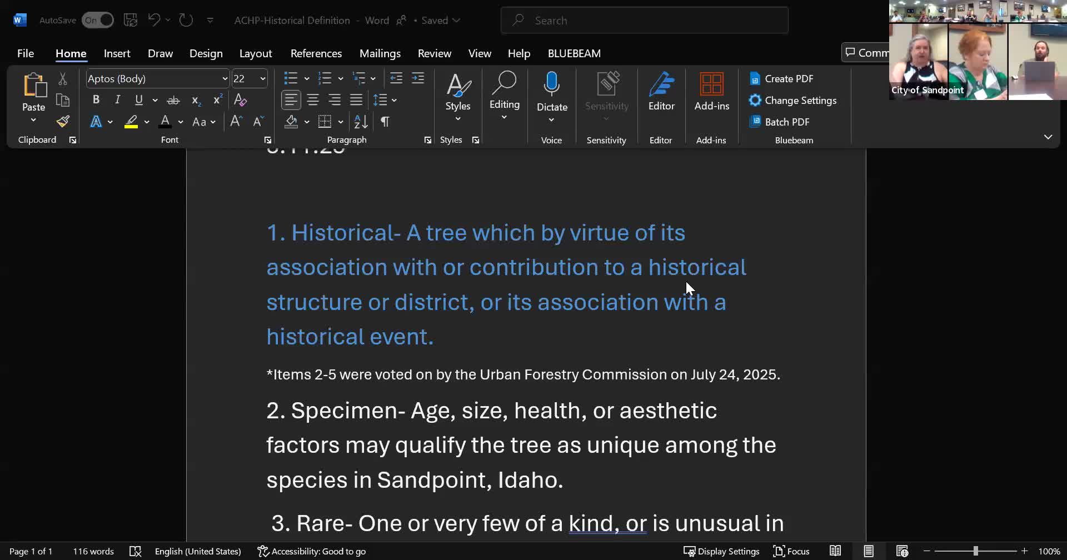Toggle Show/Hide paragraph marks

pyautogui.click(x=385, y=122)
